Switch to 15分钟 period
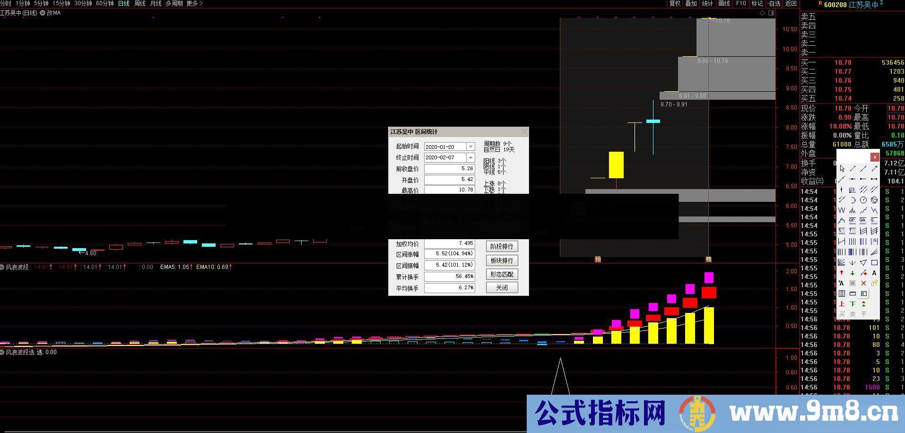 (61, 3)
